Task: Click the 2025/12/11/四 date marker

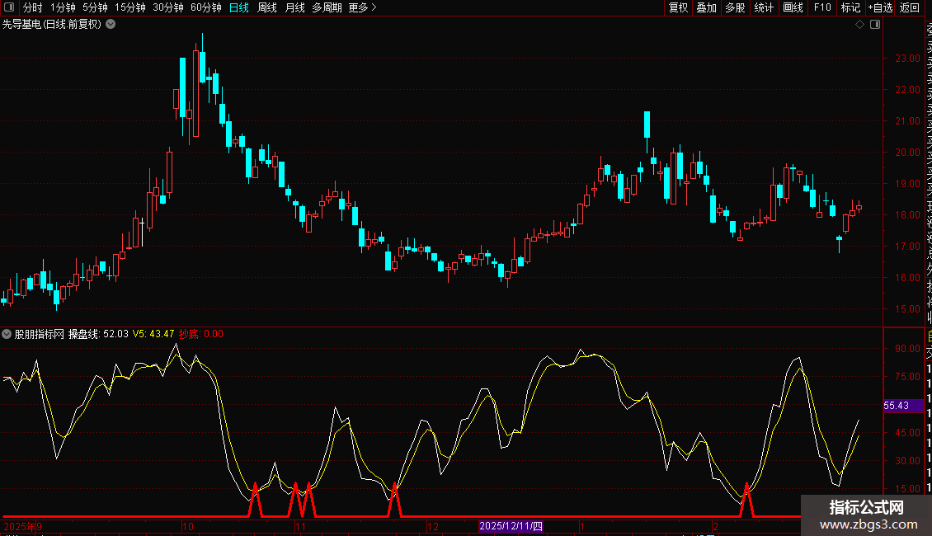Action: point(511,526)
